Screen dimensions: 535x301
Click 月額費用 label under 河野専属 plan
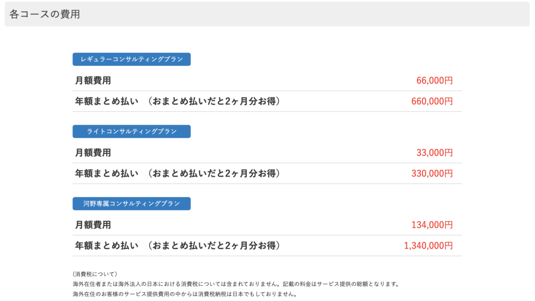coord(93,225)
